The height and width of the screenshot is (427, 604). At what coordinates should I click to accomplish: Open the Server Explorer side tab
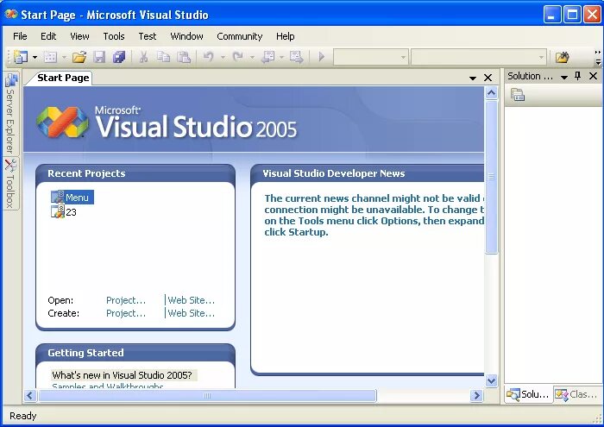[x=10, y=114]
